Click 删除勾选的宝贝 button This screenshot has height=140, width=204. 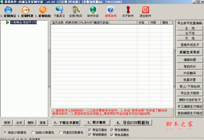pos(190,100)
